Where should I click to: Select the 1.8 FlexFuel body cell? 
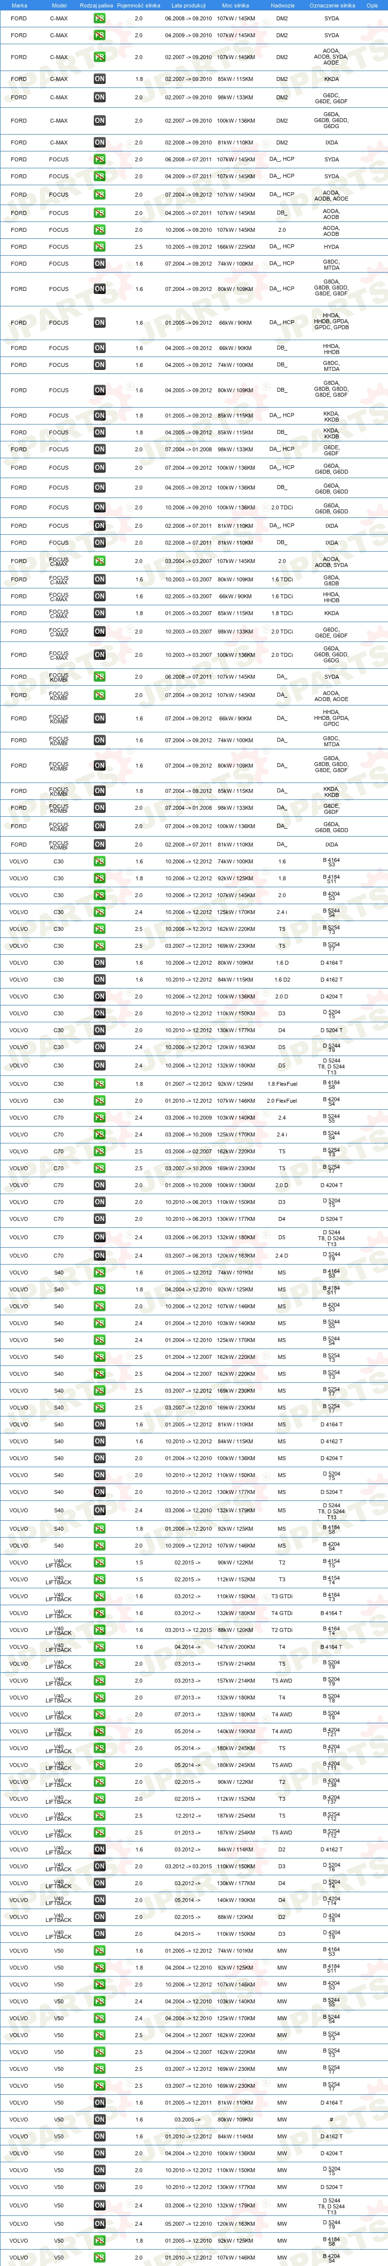pyautogui.click(x=282, y=1084)
